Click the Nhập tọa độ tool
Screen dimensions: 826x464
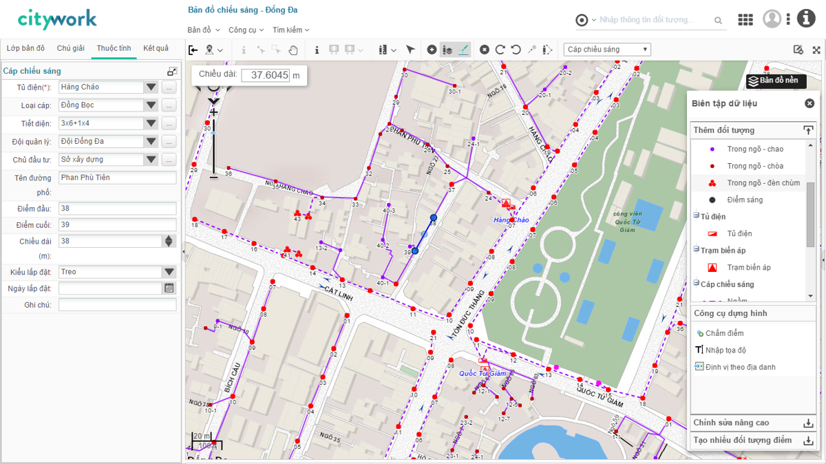(721, 350)
